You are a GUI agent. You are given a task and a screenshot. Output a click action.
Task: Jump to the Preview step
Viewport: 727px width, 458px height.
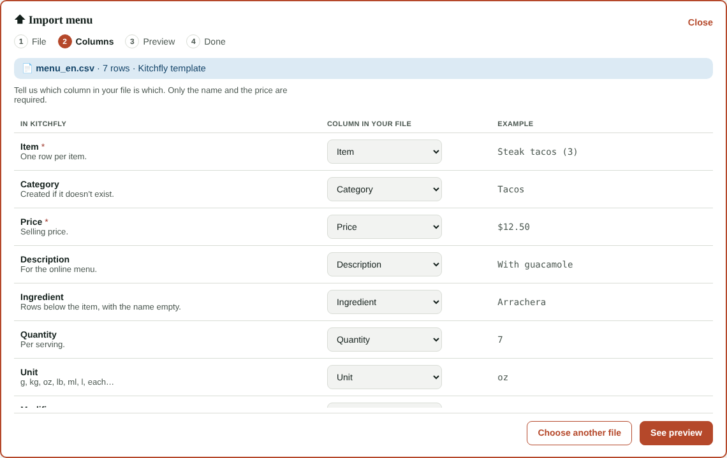tap(151, 41)
